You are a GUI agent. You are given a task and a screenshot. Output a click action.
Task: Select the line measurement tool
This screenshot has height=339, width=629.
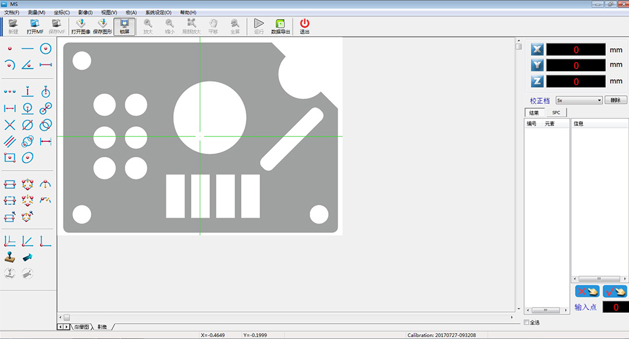tap(28, 49)
